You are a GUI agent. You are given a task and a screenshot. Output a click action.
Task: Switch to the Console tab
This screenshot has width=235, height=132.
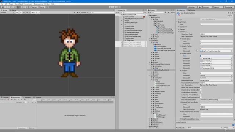click(5, 97)
